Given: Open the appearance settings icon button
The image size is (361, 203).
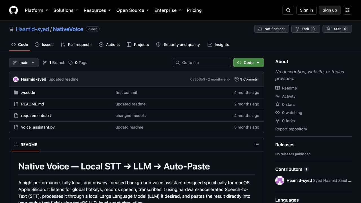Looking at the screenshot, I should coord(347,10).
